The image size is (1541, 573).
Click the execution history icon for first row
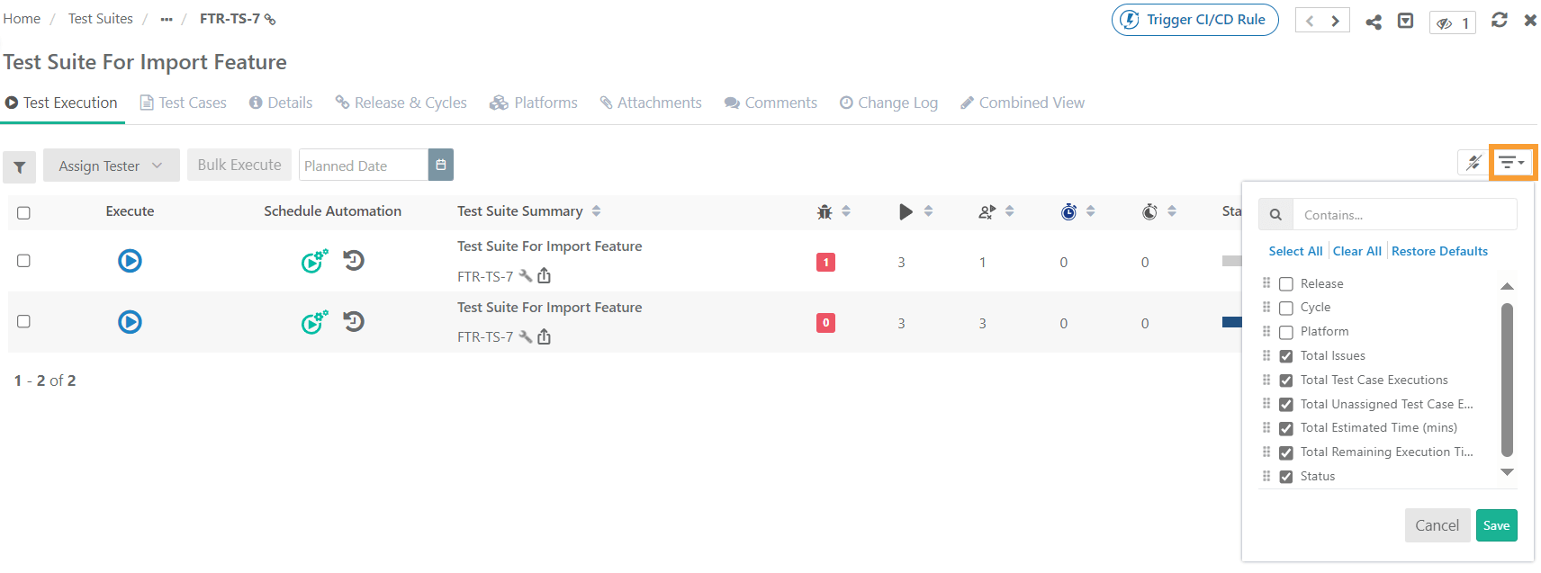pos(353,260)
